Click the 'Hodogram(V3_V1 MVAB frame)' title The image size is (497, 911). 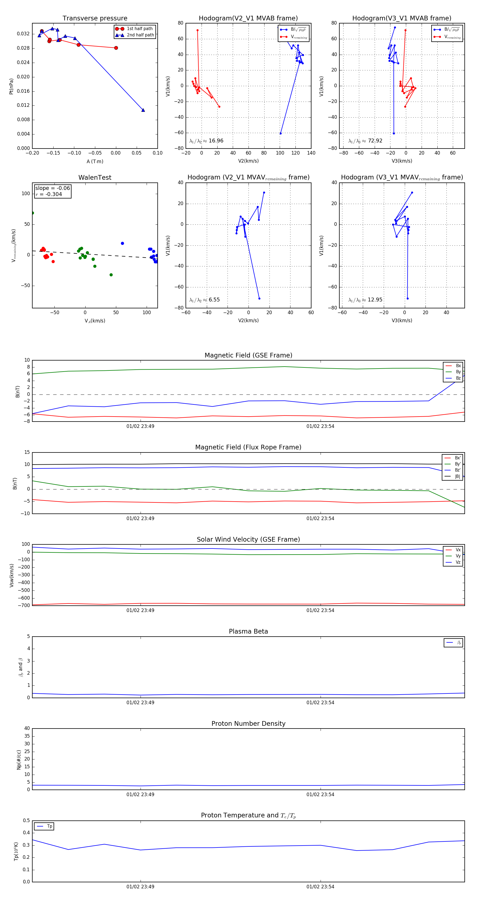(x=402, y=18)
